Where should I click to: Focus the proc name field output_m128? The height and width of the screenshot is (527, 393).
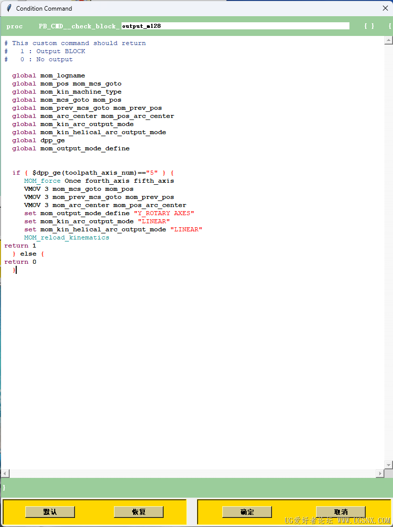click(x=235, y=26)
